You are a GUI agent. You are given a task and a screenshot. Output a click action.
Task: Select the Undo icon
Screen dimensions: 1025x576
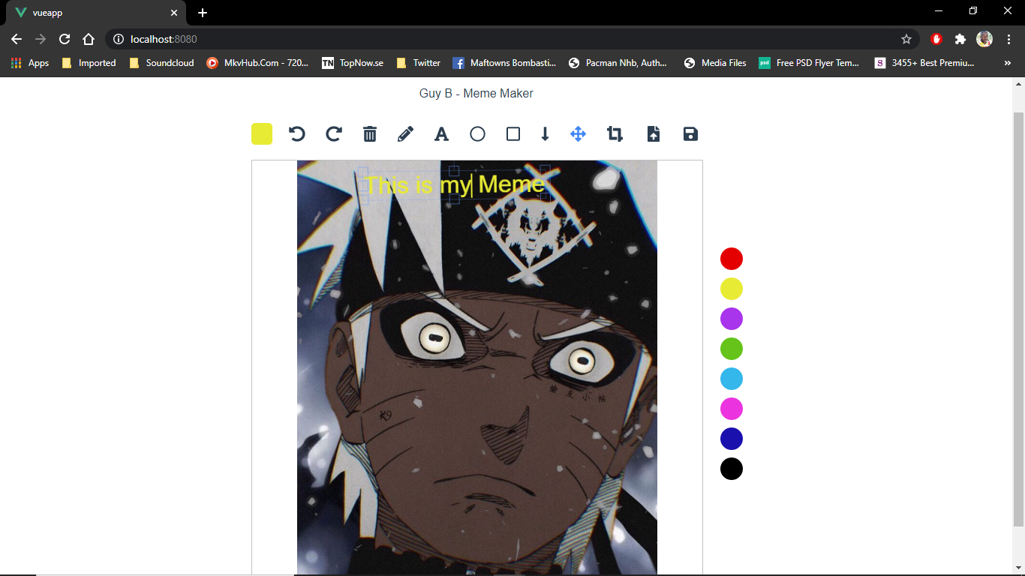point(297,133)
